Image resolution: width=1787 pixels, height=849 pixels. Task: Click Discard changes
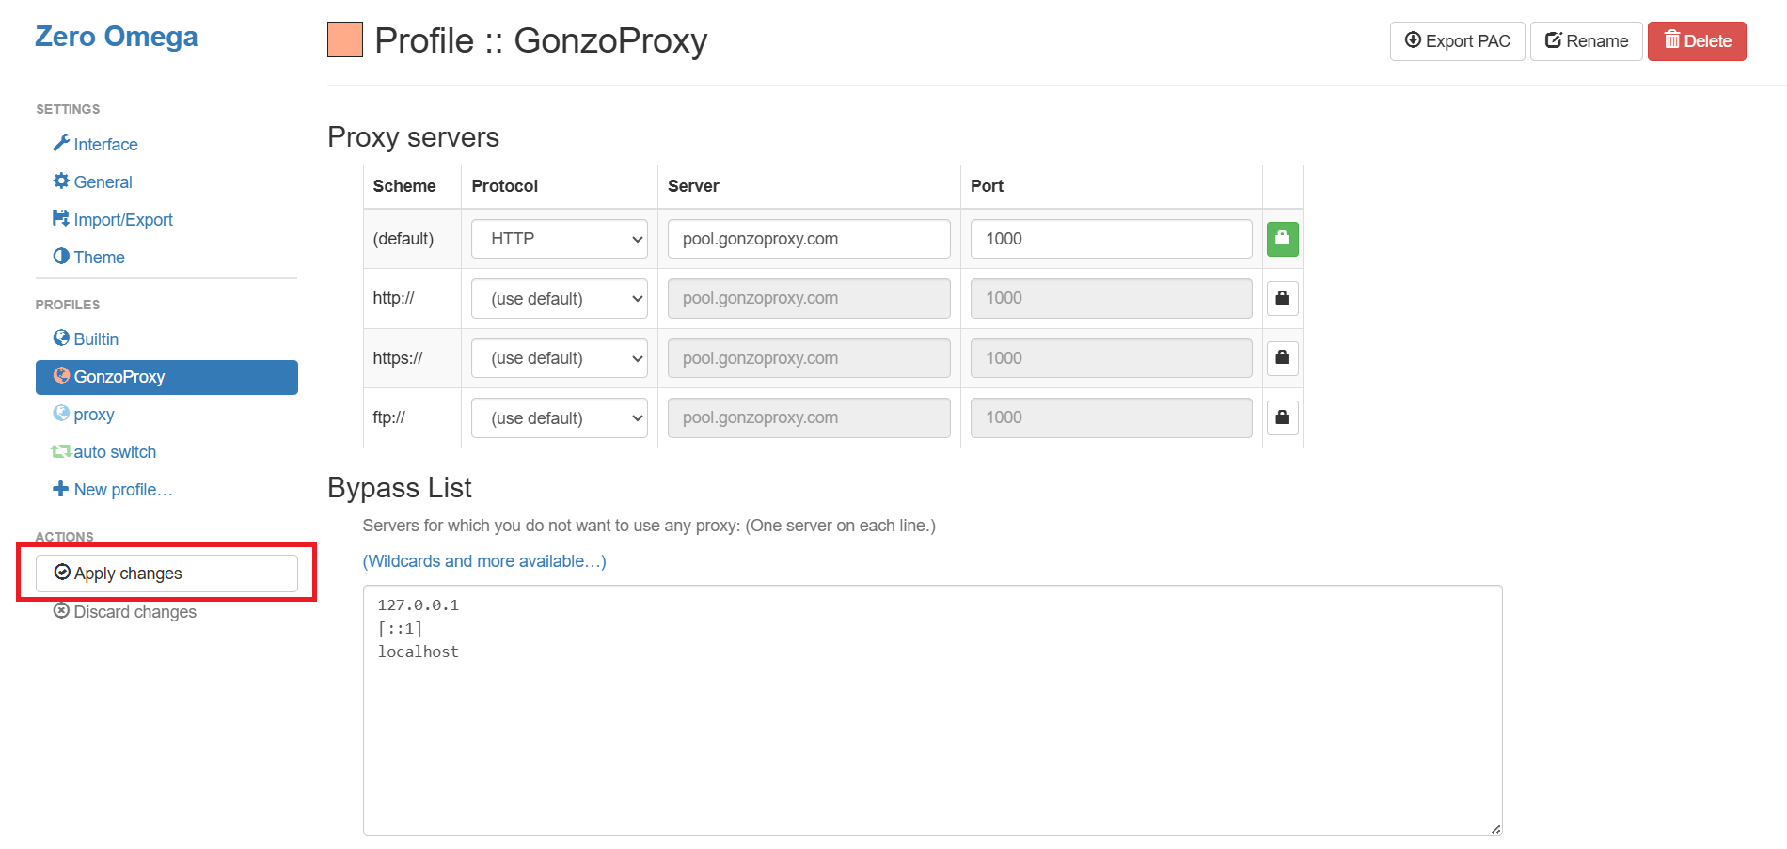(125, 612)
